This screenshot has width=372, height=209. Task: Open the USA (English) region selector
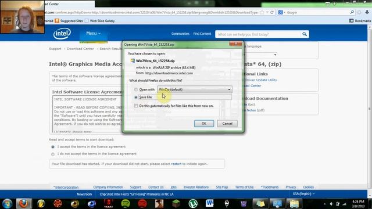click(x=303, y=194)
